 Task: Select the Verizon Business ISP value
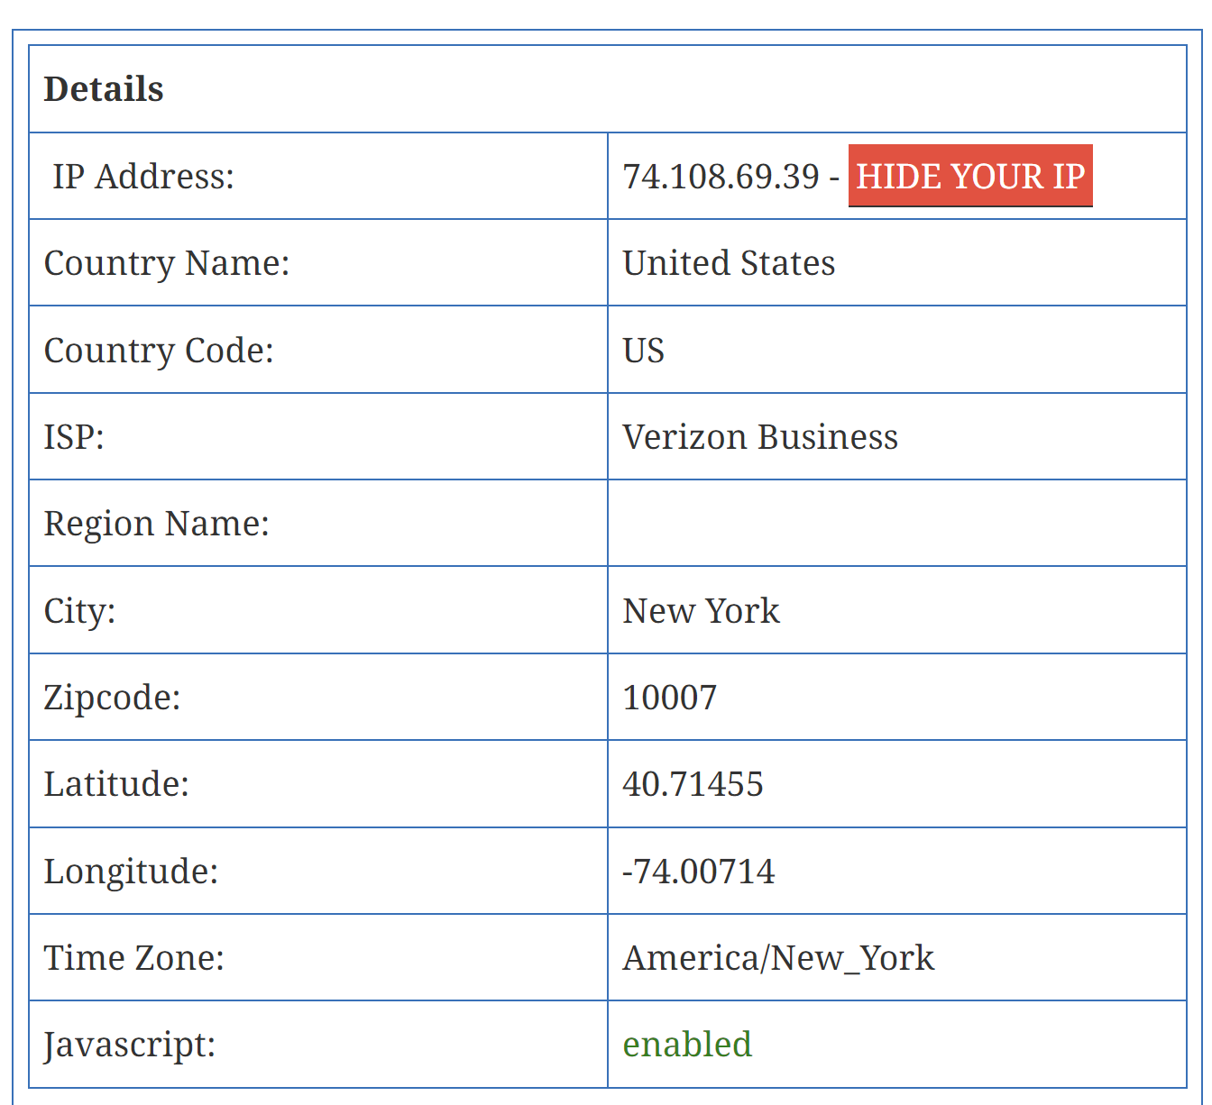tap(760, 437)
